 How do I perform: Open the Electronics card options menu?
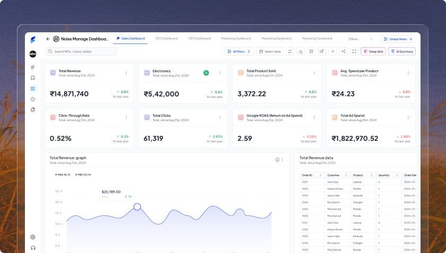[220, 73]
